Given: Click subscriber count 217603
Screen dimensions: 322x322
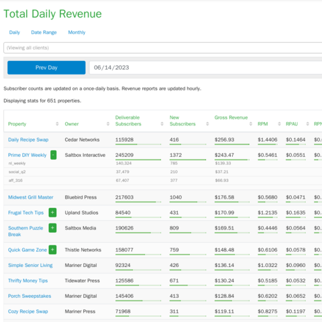Looking at the screenshot, I should click(x=124, y=197).
